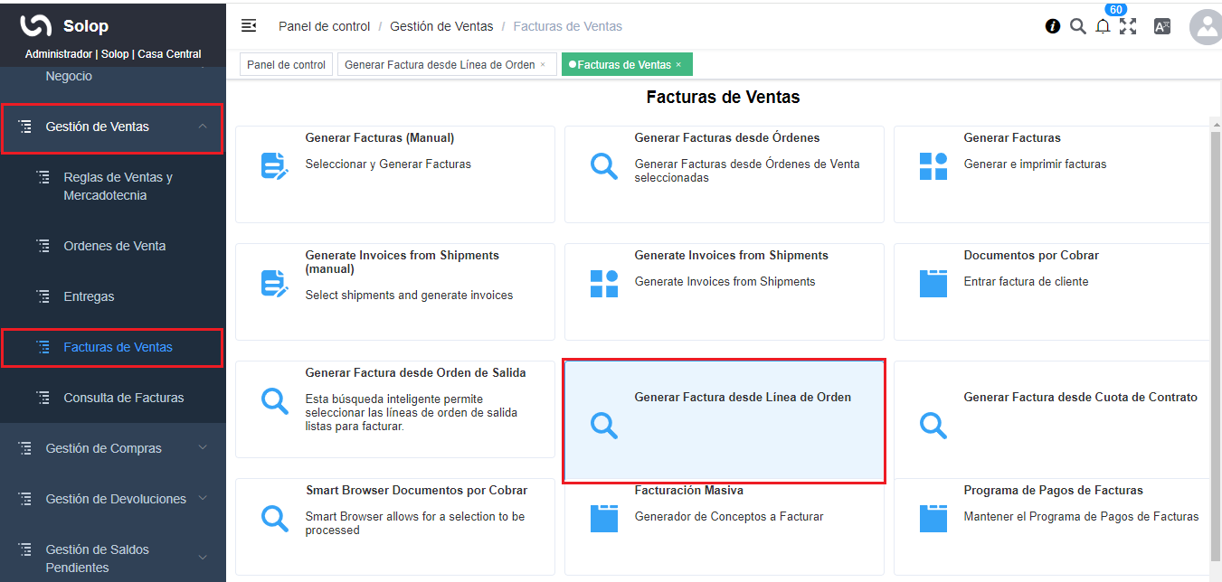Open the user avatar profile
Screen dimensions: 1222x582
1207,27
